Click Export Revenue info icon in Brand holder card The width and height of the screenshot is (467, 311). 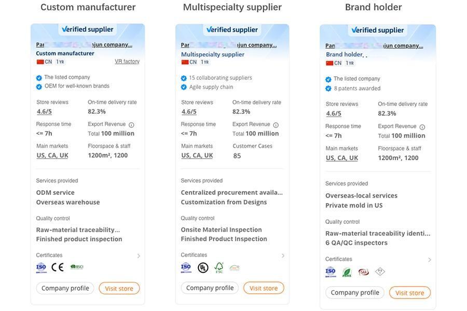(422, 127)
